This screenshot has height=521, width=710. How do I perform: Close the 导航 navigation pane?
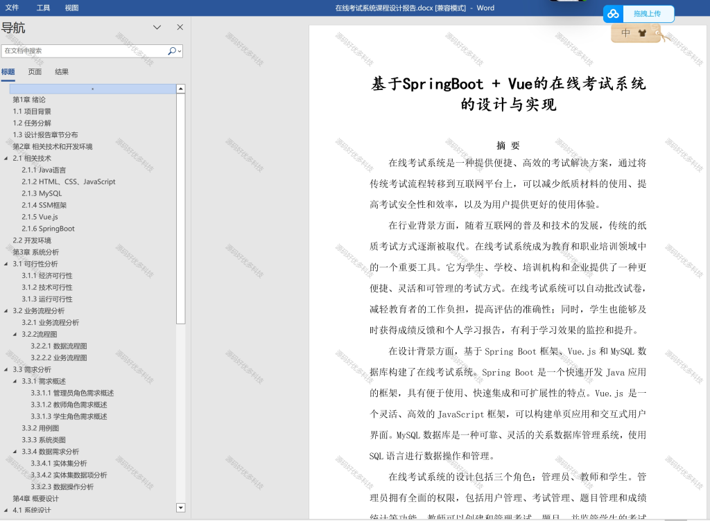[180, 27]
